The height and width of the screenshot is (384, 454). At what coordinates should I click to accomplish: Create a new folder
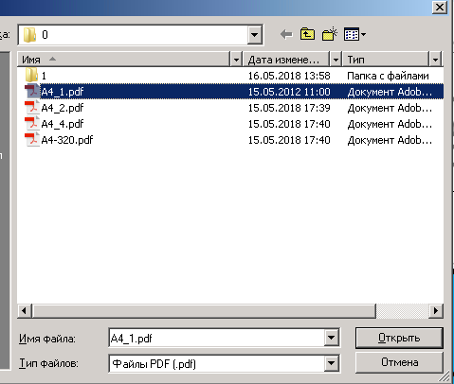tap(330, 34)
